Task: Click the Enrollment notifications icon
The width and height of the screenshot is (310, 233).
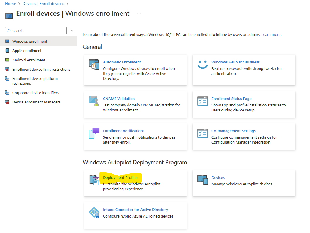Action: click(94, 133)
